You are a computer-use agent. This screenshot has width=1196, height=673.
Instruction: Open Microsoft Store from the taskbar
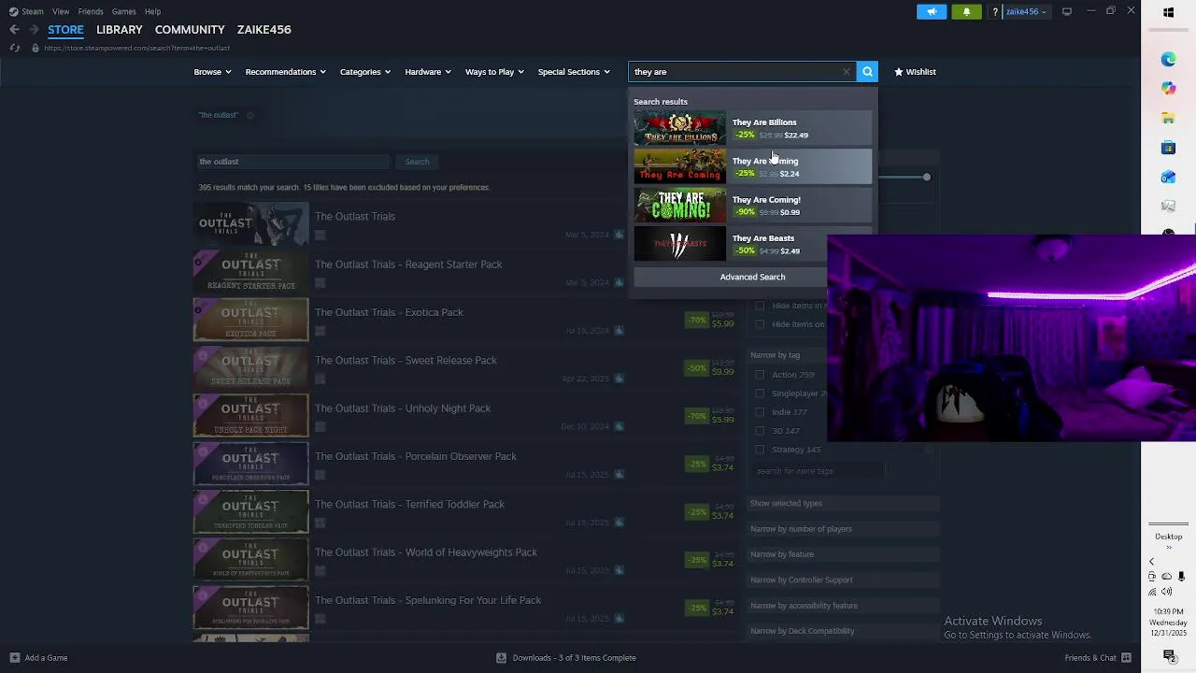[1168, 148]
